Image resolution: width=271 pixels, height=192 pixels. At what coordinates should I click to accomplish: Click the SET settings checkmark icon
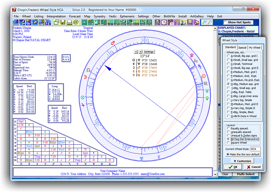point(157,22)
